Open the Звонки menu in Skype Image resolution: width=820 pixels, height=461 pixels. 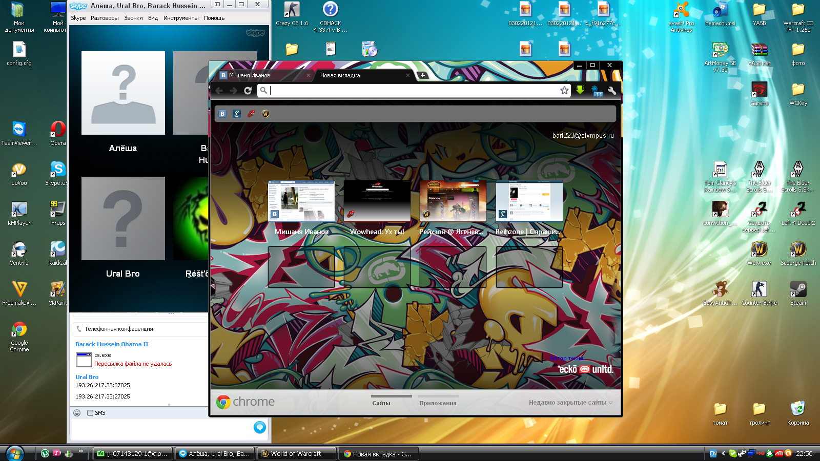pos(133,18)
